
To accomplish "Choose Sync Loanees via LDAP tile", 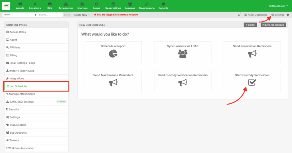I will (182, 52).
